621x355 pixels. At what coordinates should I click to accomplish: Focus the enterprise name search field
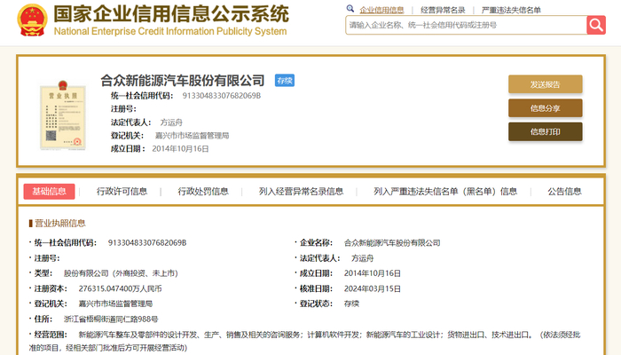(466, 25)
